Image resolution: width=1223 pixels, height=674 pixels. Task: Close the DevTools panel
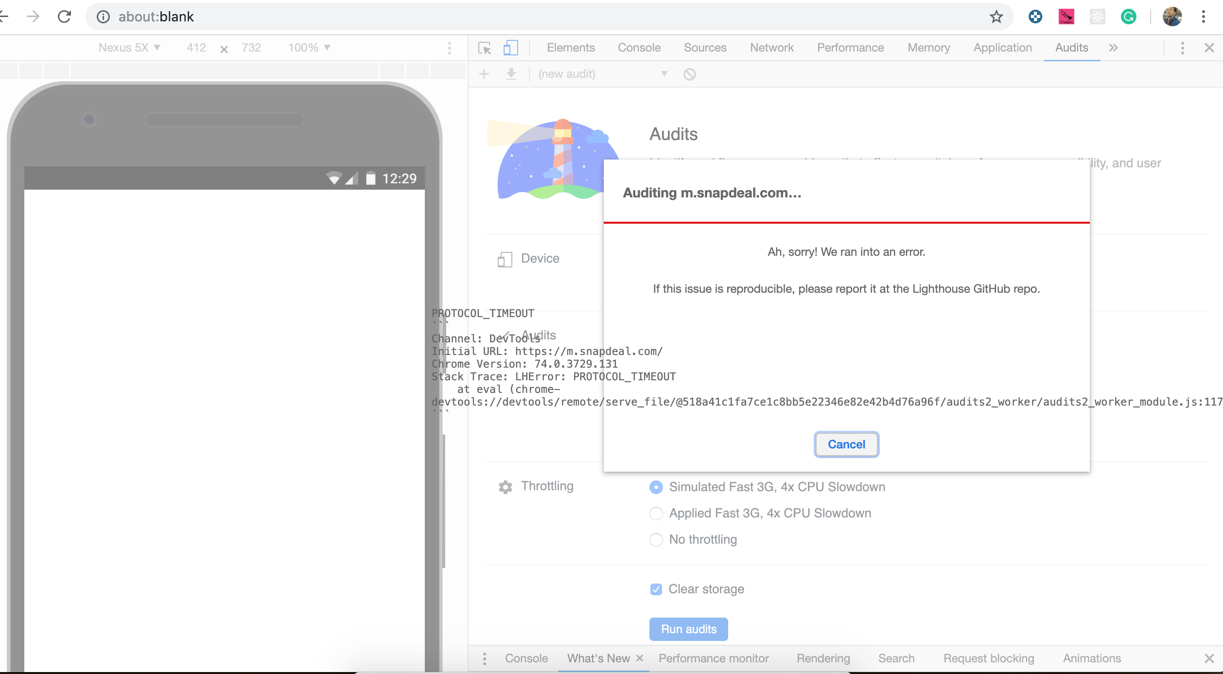coord(1209,48)
